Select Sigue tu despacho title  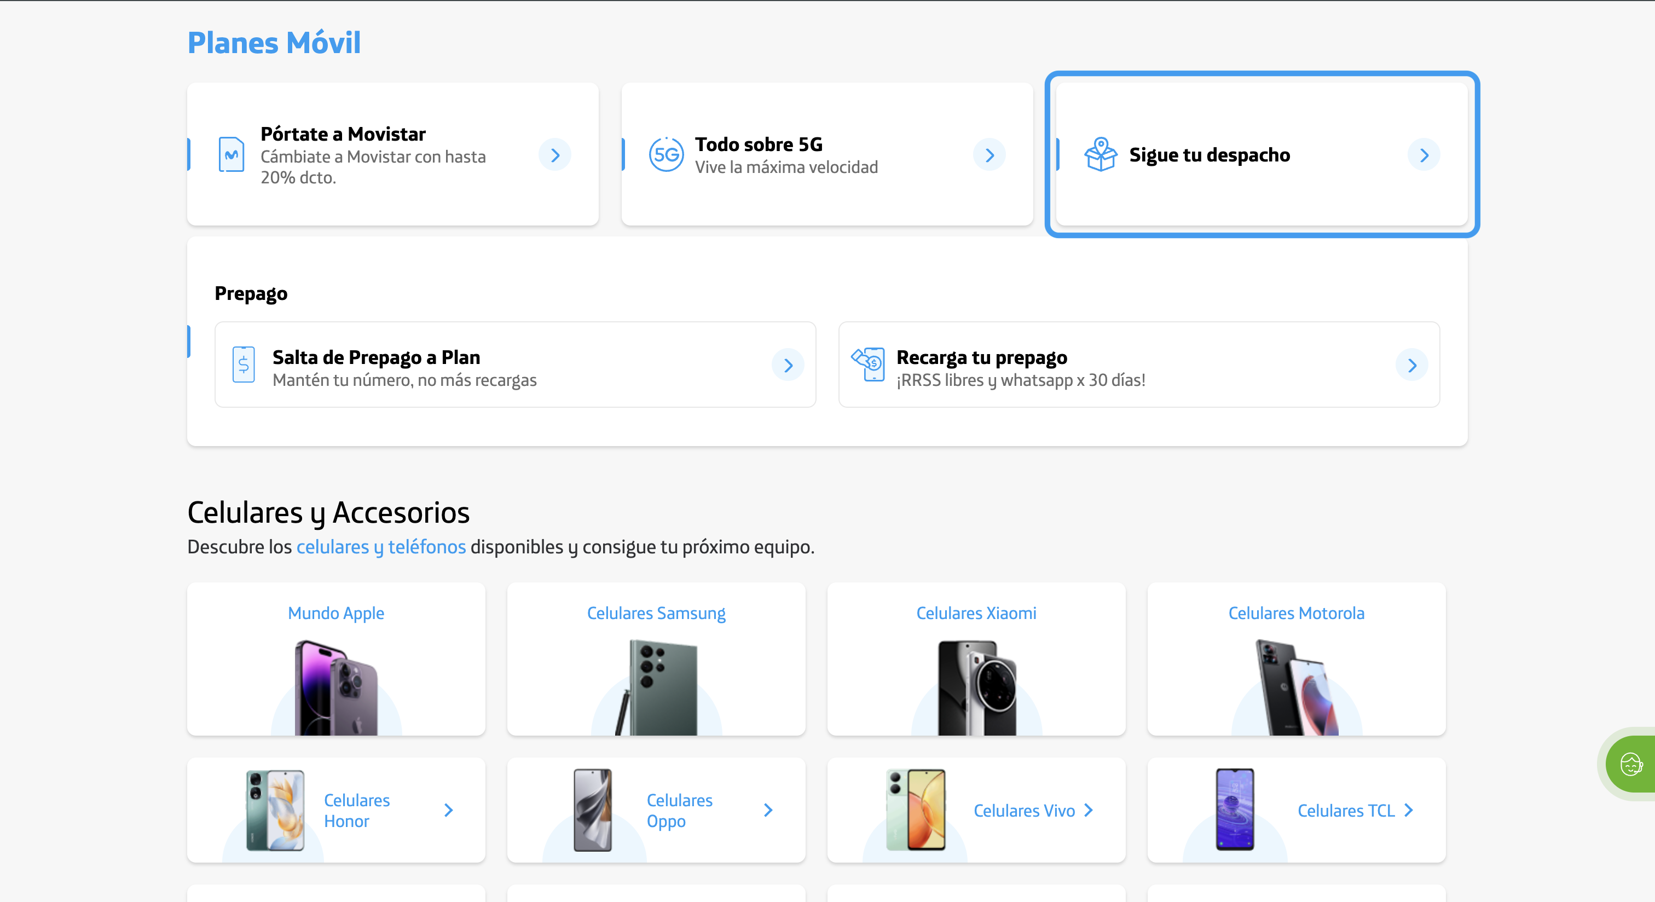point(1210,155)
